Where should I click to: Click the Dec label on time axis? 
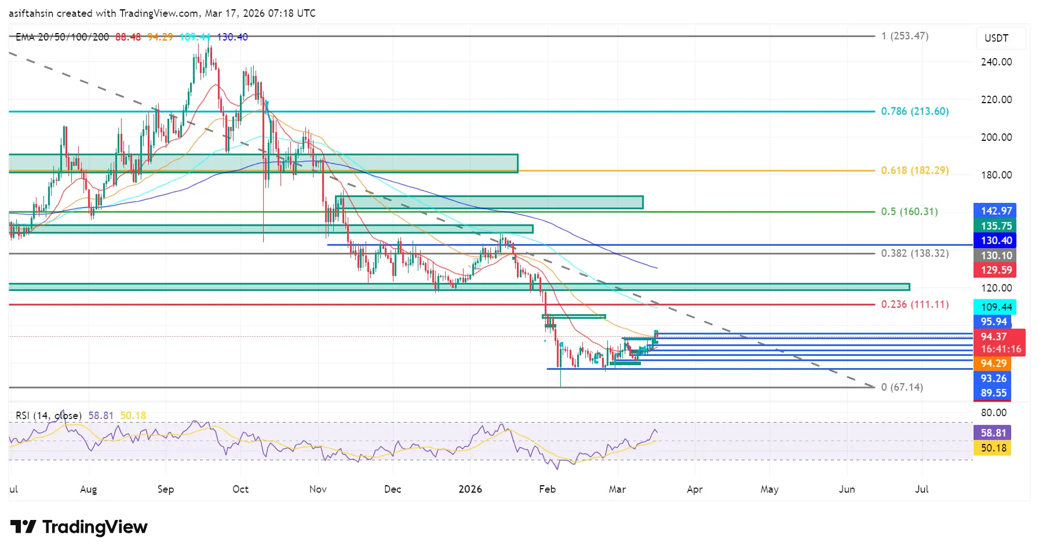[x=393, y=489]
